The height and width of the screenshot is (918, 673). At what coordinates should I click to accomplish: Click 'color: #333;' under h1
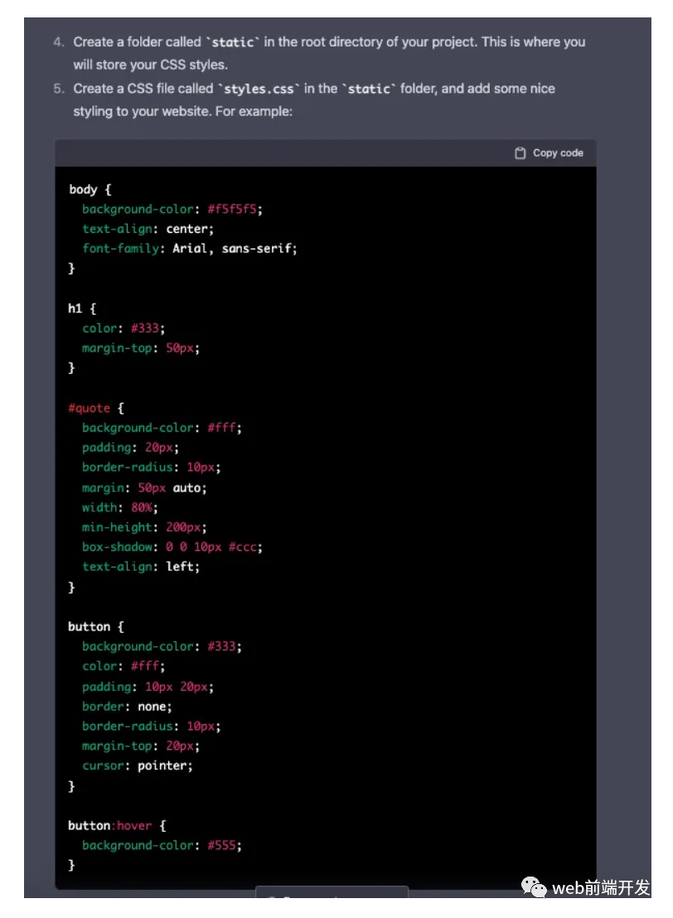point(123,328)
